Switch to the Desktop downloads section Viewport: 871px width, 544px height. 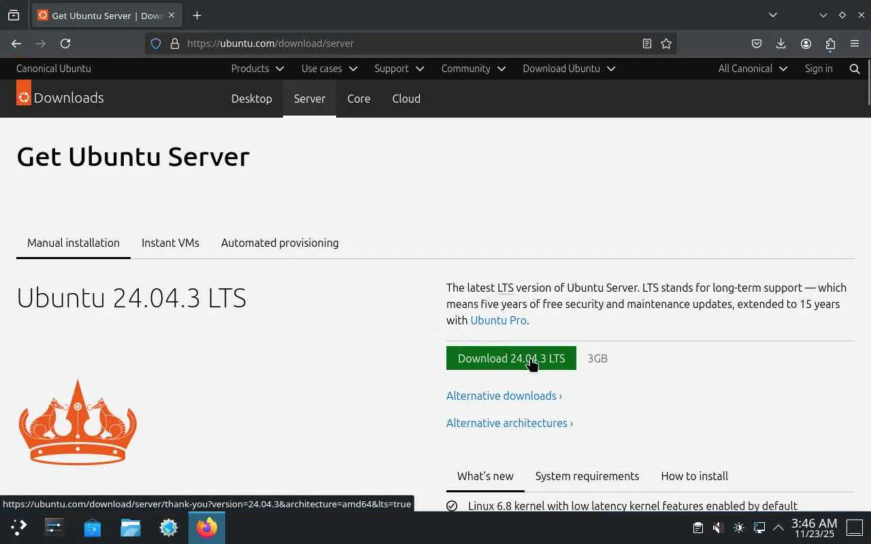pos(252,99)
